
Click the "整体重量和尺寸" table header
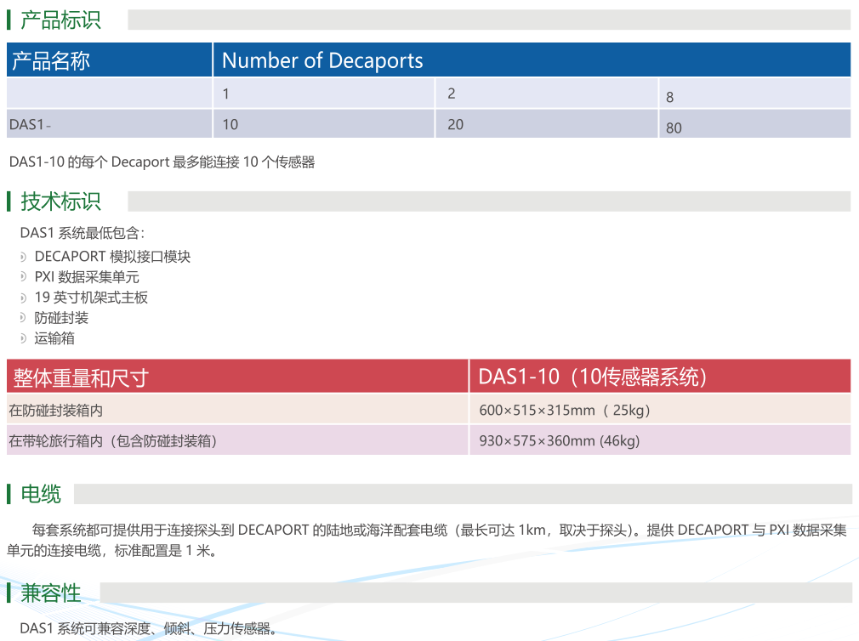coord(237,377)
